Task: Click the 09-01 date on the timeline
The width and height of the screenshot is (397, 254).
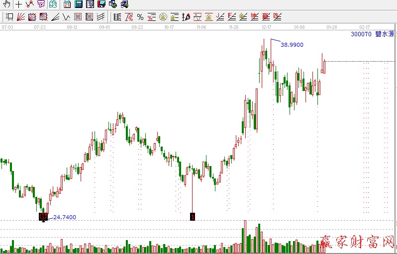Action: pyautogui.click(x=104, y=27)
